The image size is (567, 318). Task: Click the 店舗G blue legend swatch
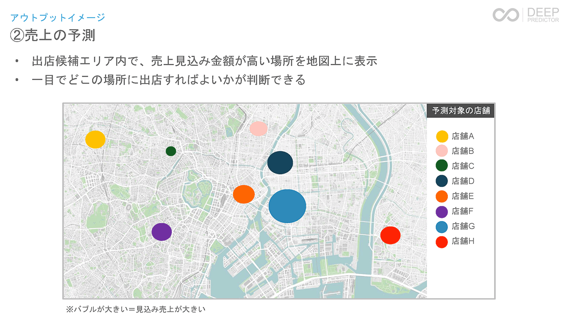coord(442,227)
